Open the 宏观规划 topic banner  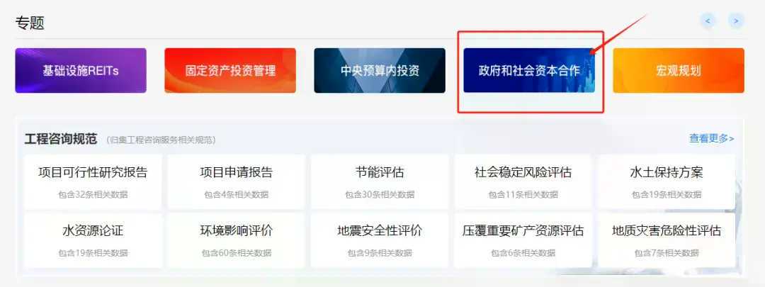coord(679,70)
